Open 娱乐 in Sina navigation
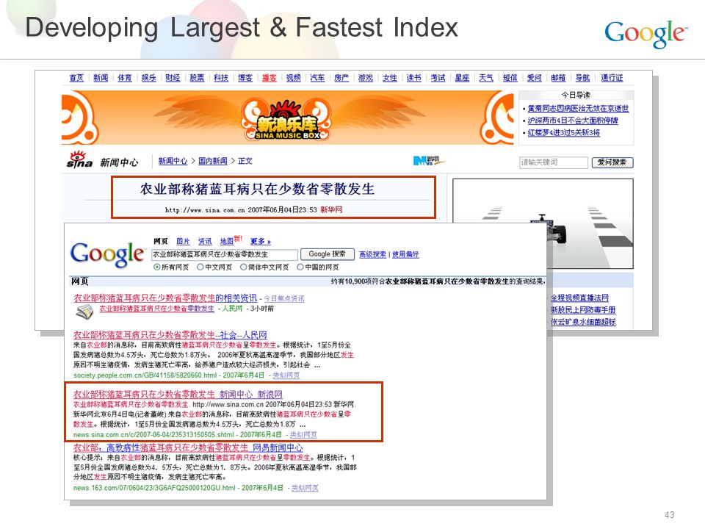The image size is (705, 529). click(x=149, y=78)
